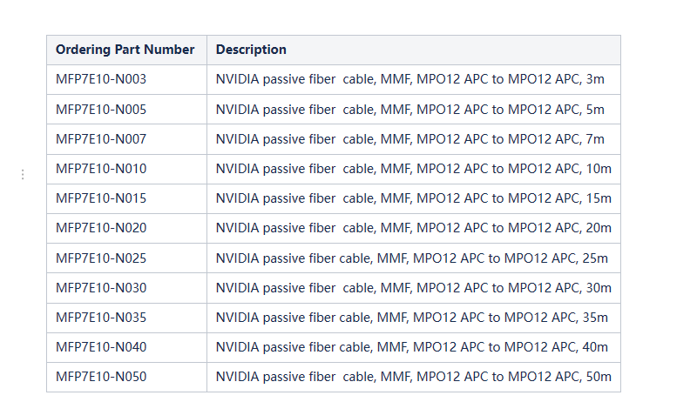
Task: Select part number MFP7E10-N015
Action: [x=101, y=198]
